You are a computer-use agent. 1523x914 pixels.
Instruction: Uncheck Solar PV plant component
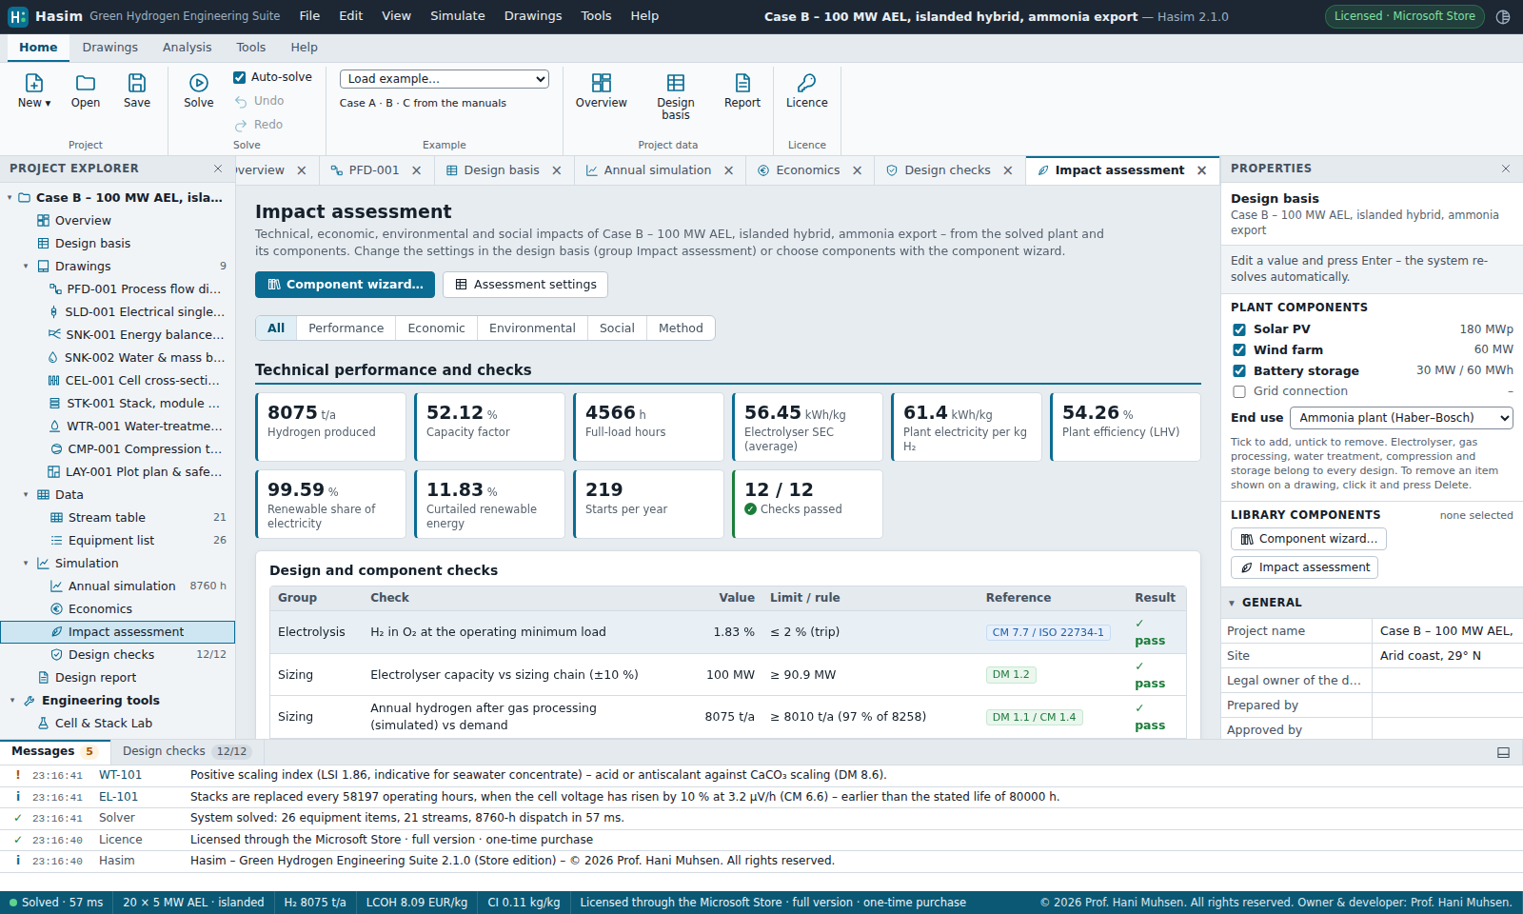point(1239,329)
